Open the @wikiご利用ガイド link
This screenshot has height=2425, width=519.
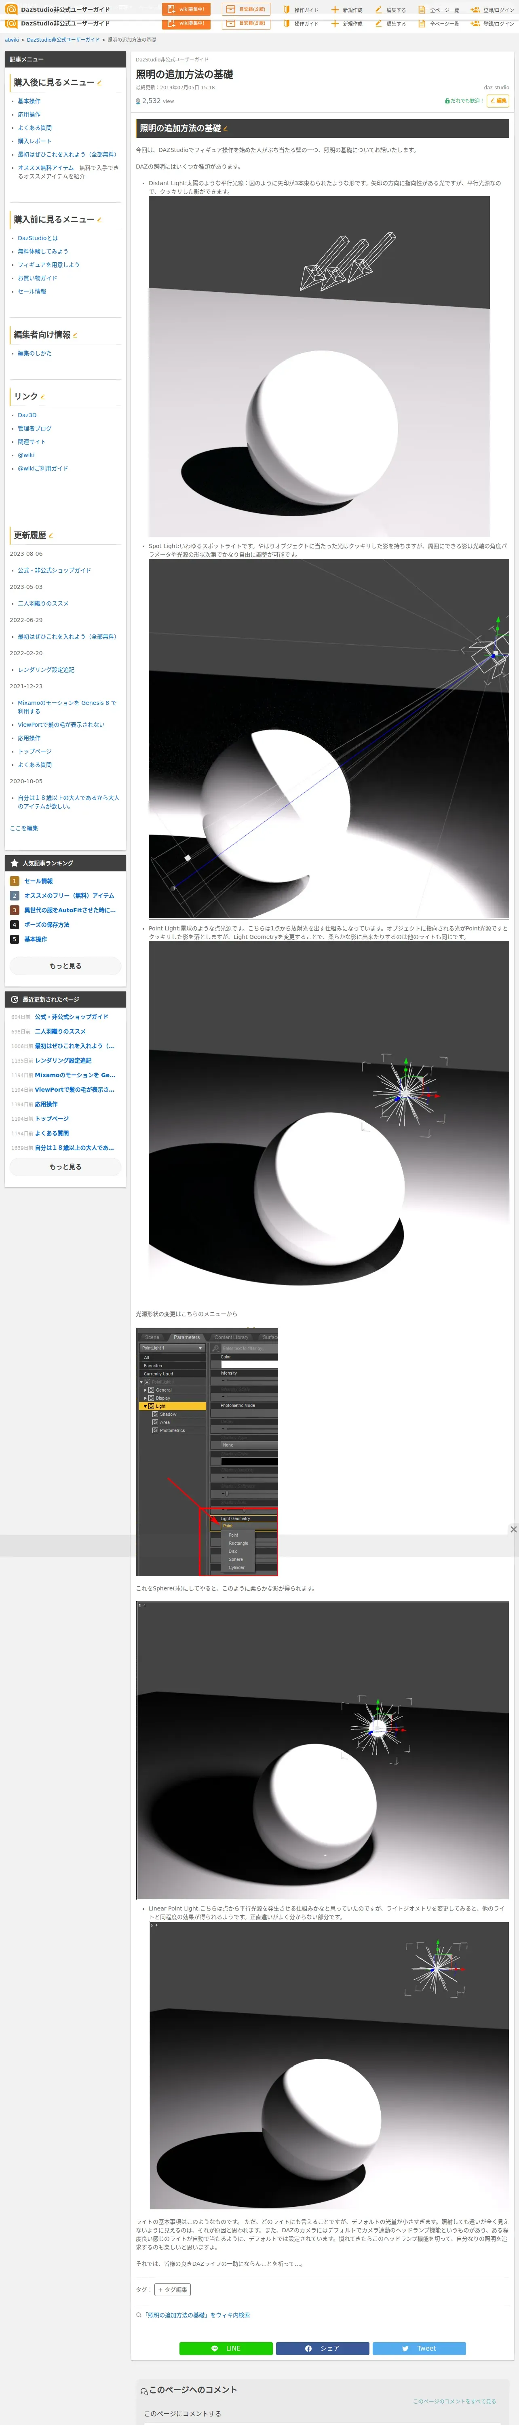point(43,468)
